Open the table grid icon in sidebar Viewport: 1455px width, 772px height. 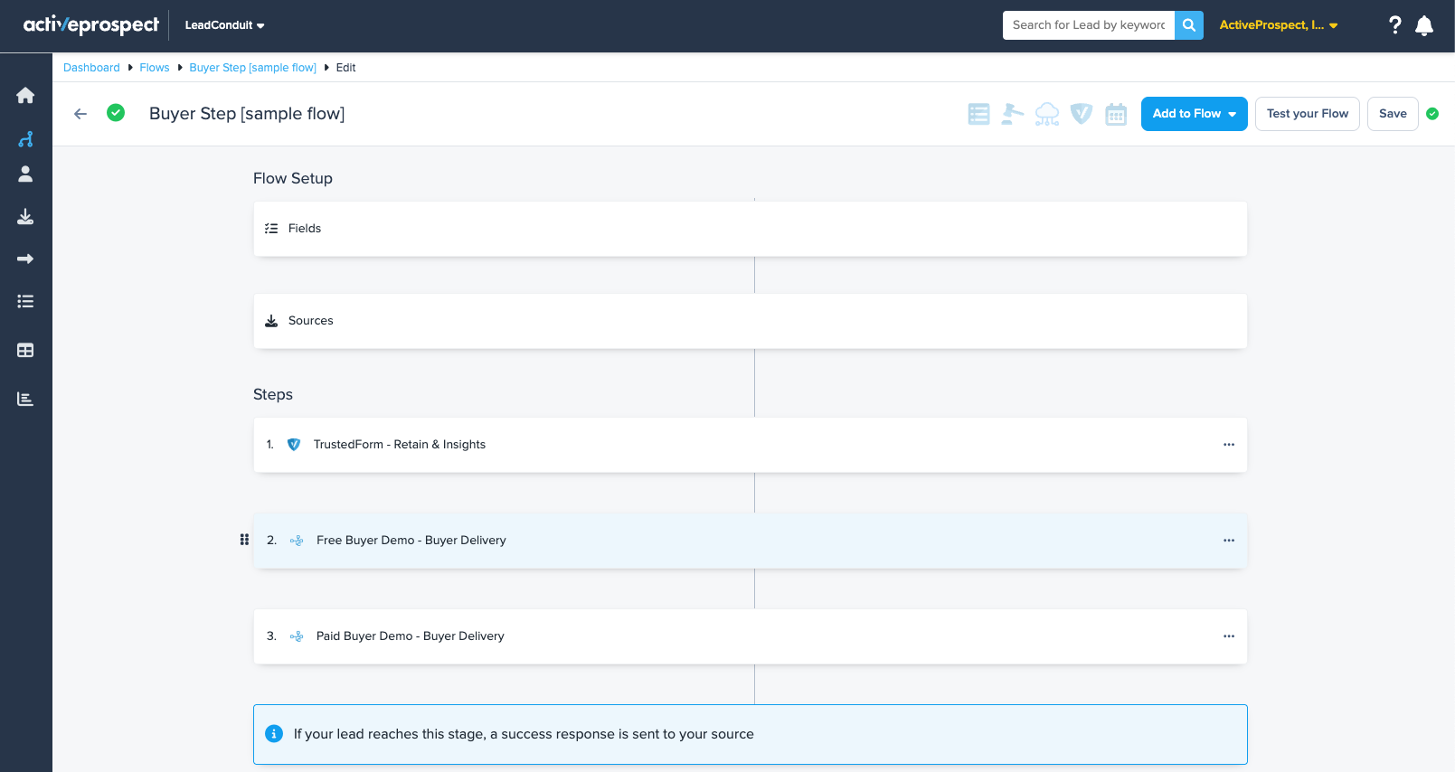[x=25, y=350]
